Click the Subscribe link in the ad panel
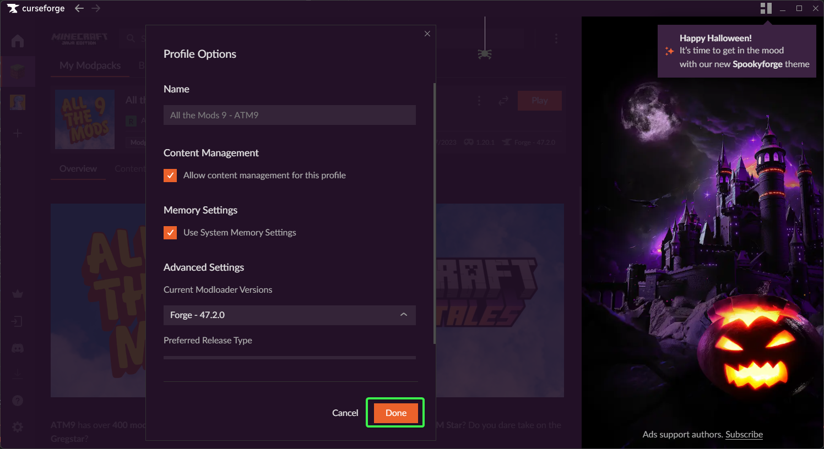 point(744,434)
